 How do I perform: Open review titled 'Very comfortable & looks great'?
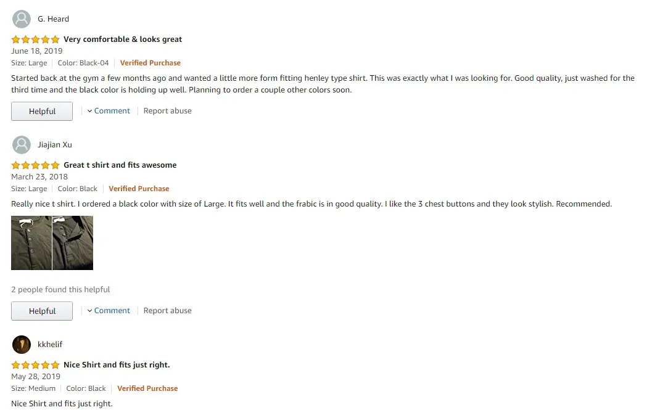coord(123,39)
